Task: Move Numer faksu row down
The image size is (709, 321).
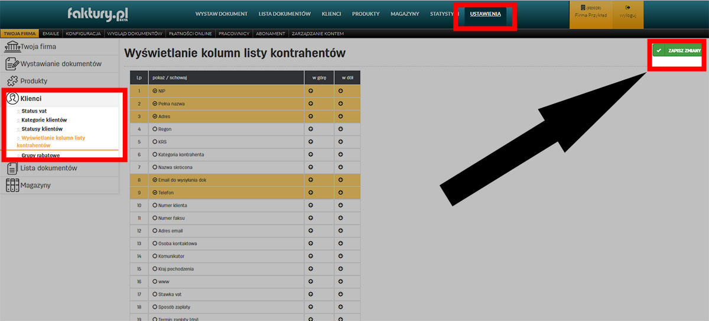Action: pos(341,218)
